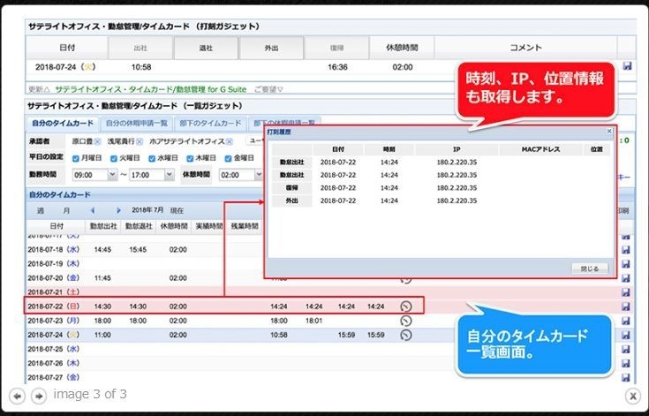
Task: Show next image in the lightbox
Action: coord(39,397)
